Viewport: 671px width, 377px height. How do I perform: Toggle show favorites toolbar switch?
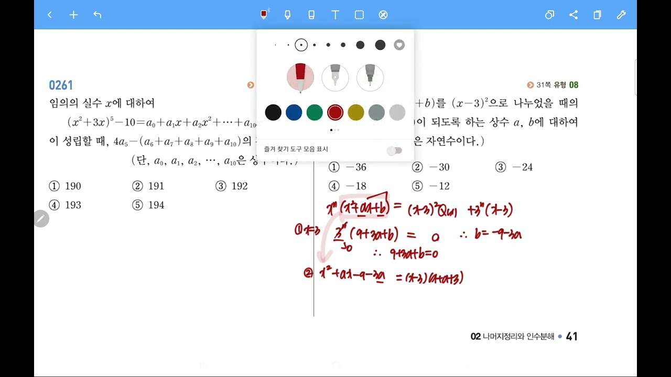coord(394,151)
